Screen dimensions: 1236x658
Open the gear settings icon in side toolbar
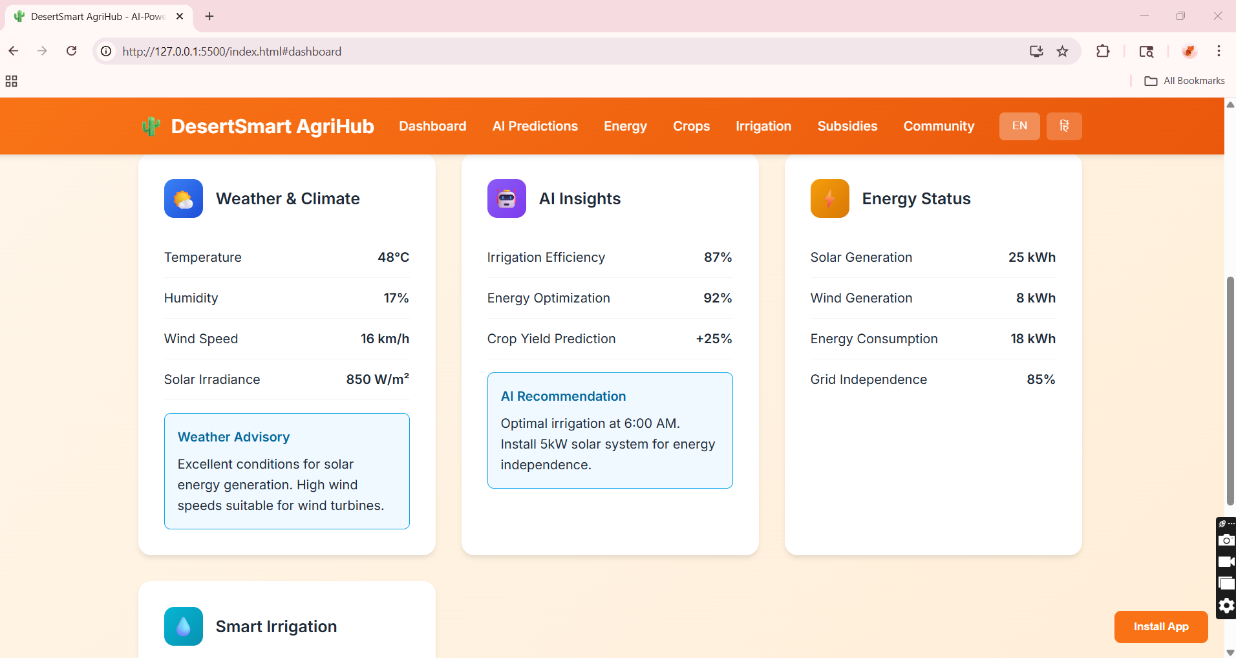[1226, 606]
